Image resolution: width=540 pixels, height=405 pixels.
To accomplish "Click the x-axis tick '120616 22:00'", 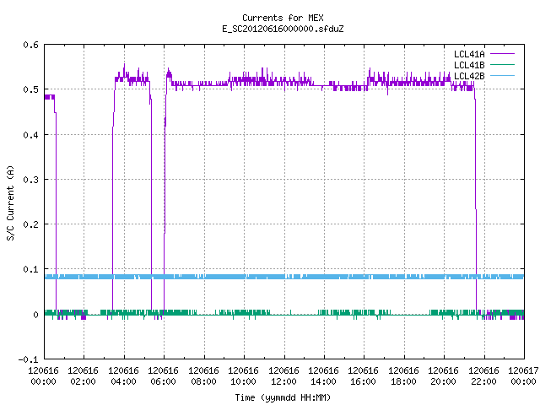I will [483, 376].
